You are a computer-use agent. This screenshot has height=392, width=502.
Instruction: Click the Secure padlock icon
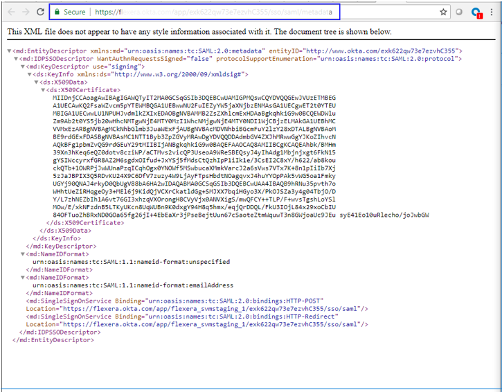click(57, 12)
